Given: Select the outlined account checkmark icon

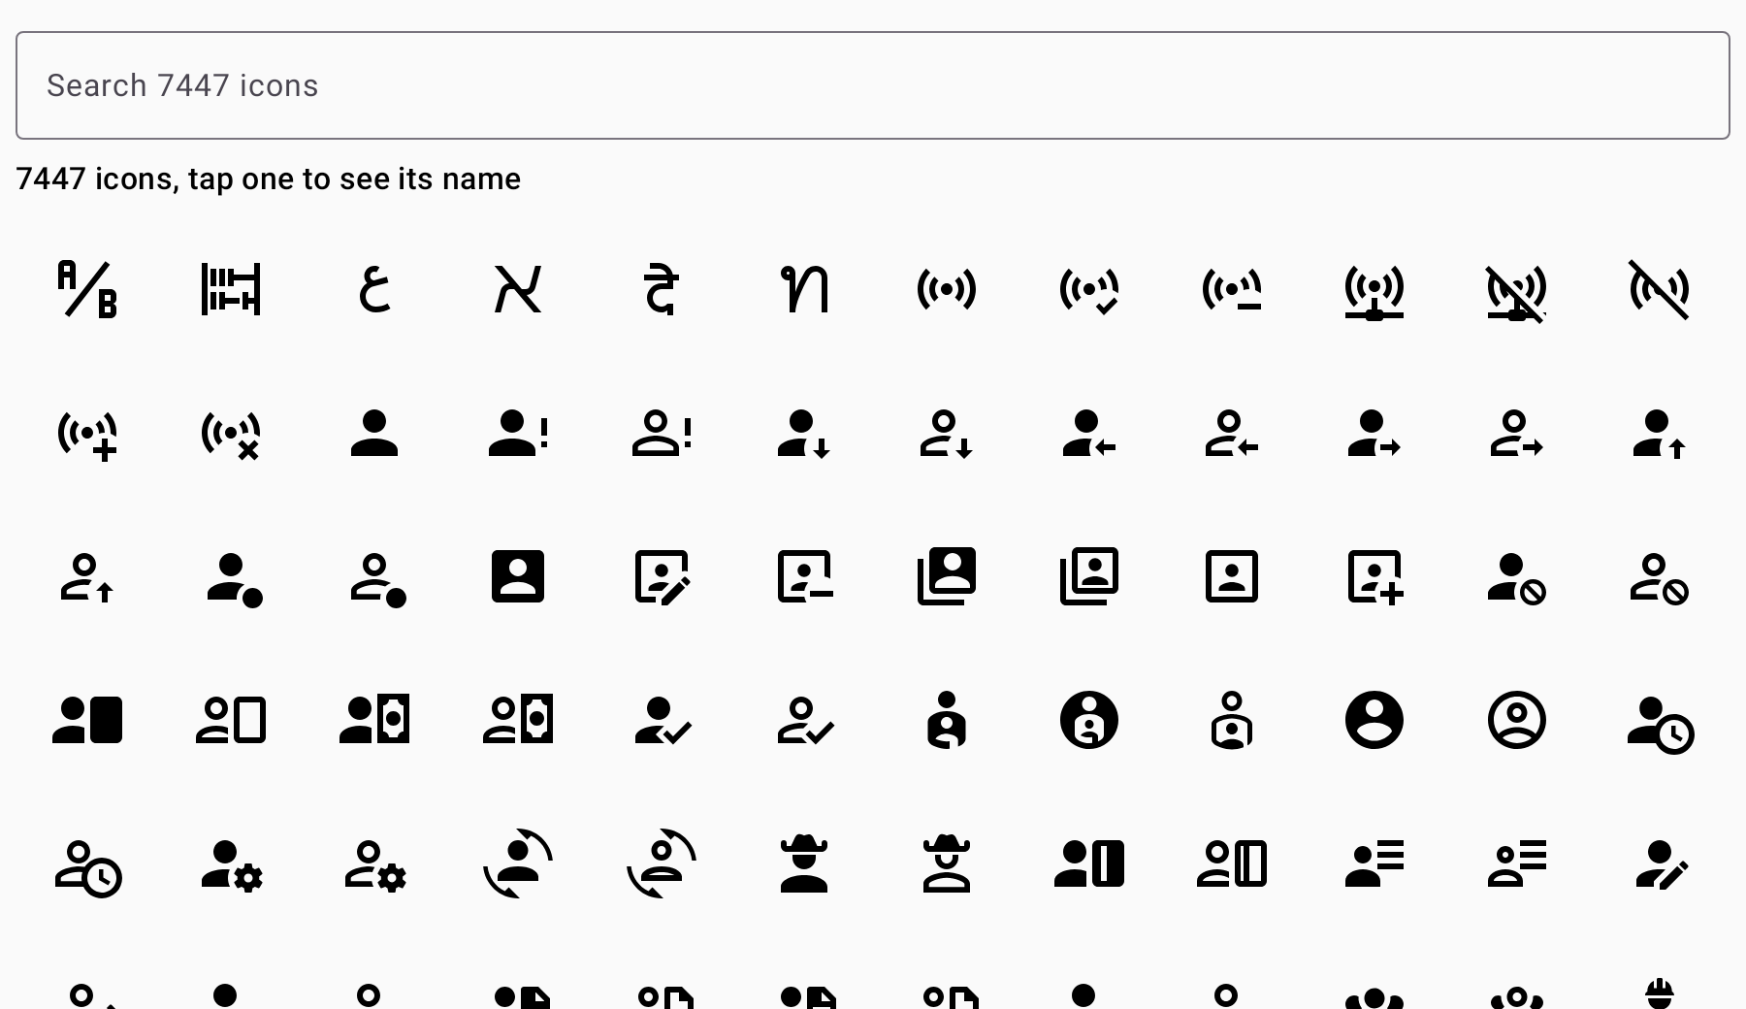Looking at the screenshot, I should click(806, 720).
